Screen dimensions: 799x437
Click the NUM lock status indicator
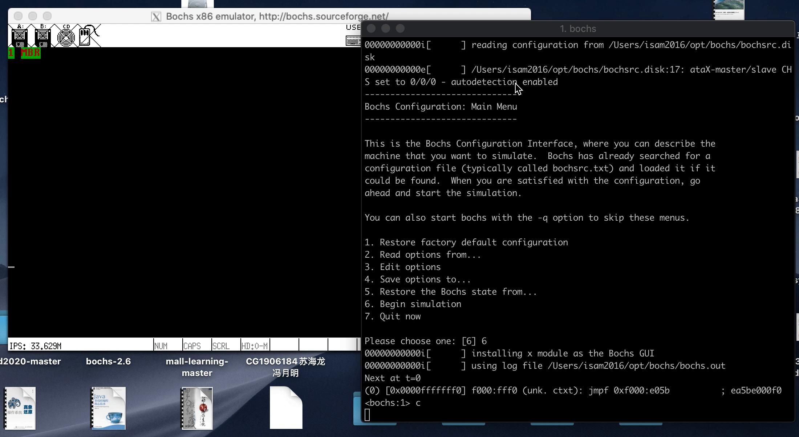161,346
